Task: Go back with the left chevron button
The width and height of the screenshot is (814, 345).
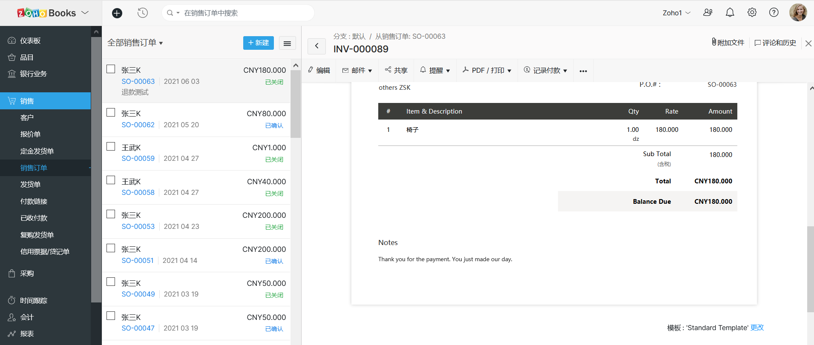Action: [316, 46]
